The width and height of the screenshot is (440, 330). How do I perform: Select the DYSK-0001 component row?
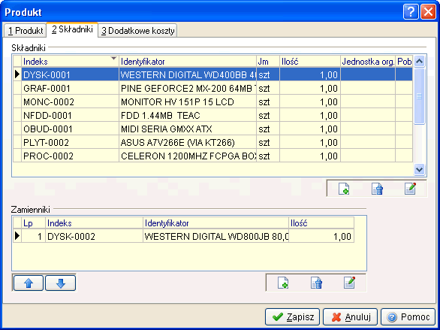(213, 74)
